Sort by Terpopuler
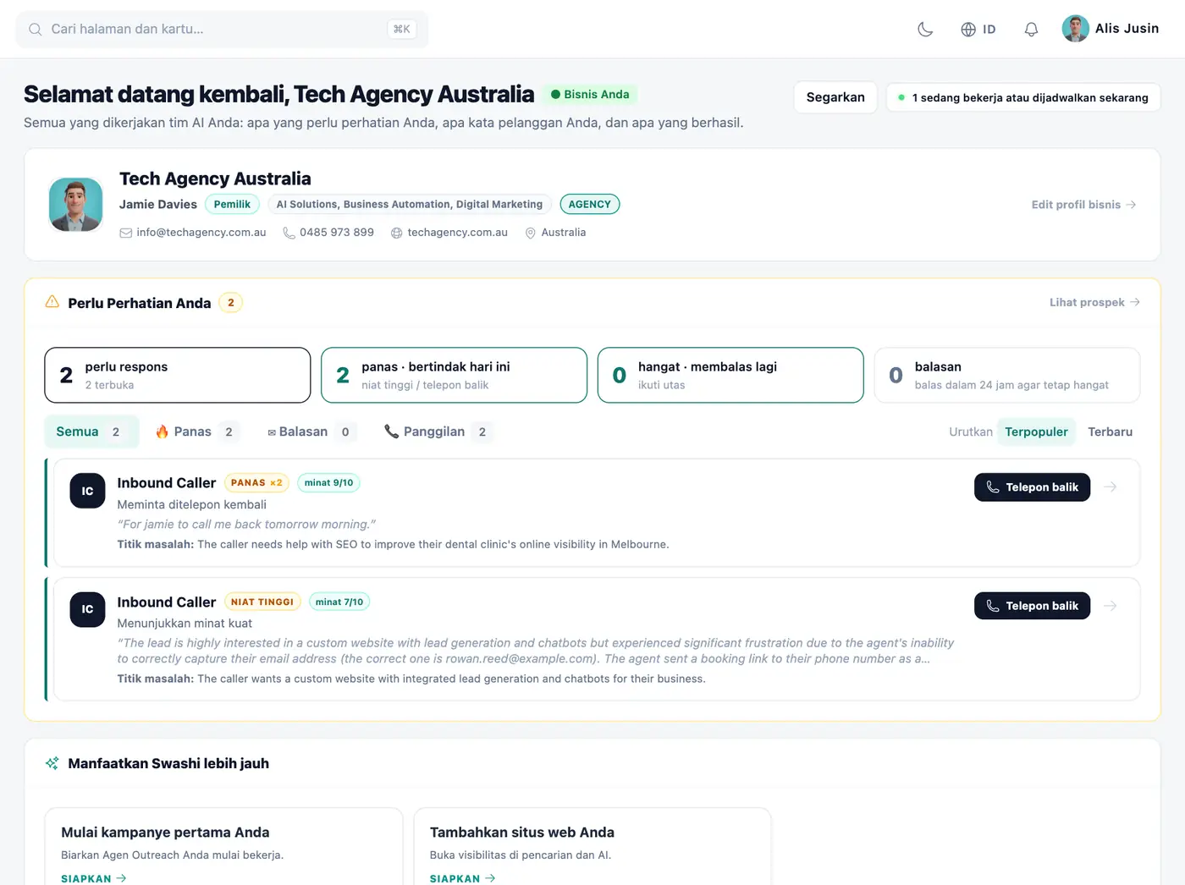Viewport: 1185px width, 885px height. coord(1036,432)
